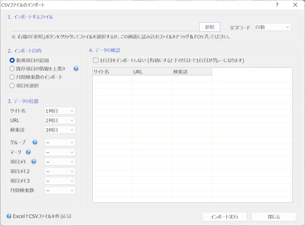Open the 項目メモ2 column dropdown

click(60, 172)
